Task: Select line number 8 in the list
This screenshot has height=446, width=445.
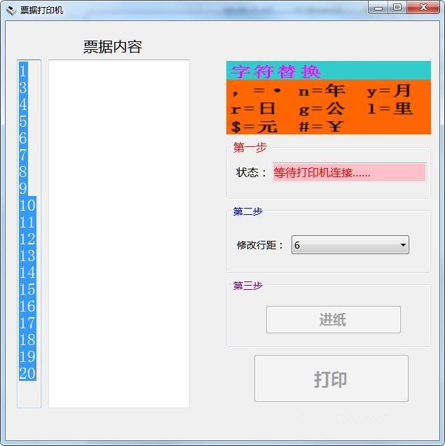Action: [23, 172]
